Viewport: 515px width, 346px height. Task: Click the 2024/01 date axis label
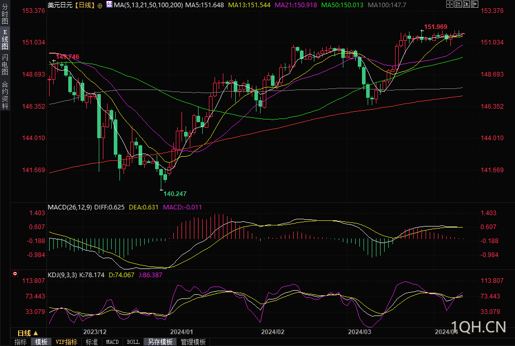pos(181,332)
